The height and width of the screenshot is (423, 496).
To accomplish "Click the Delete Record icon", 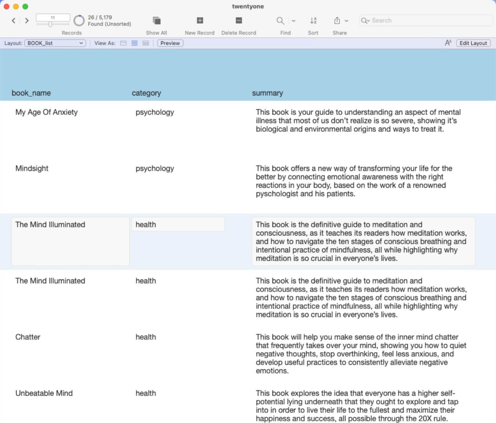I will click(239, 20).
